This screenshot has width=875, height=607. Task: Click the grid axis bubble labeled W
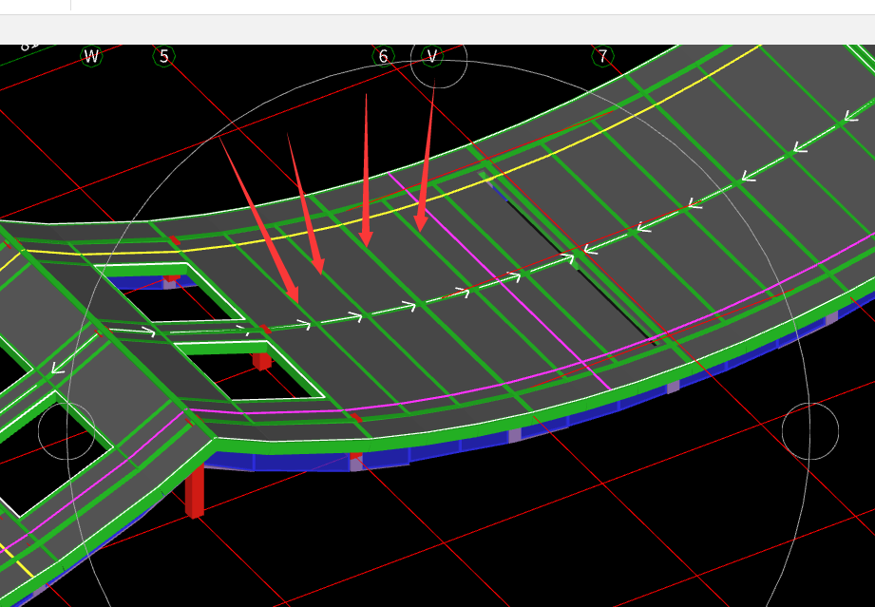click(91, 56)
